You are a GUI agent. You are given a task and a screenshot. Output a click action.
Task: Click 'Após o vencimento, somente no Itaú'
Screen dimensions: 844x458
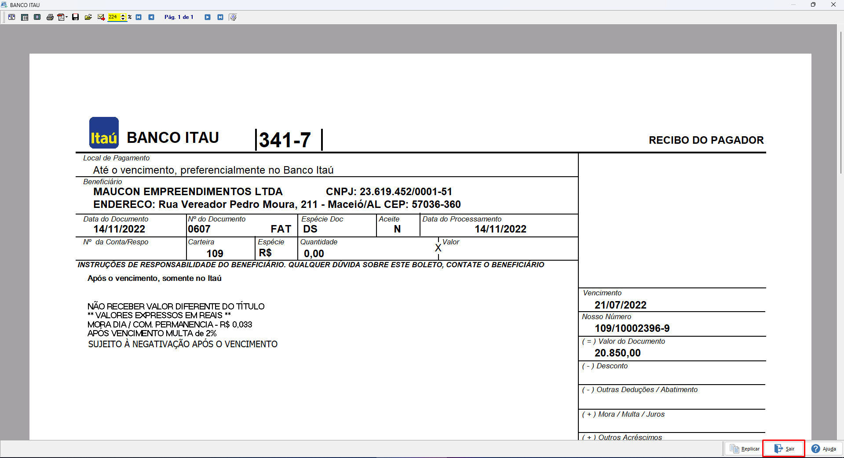point(154,278)
